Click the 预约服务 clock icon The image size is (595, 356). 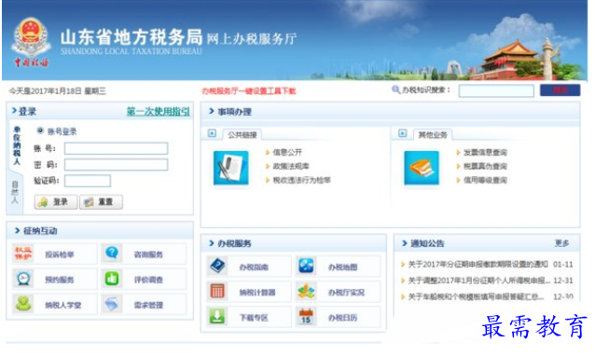point(23,279)
